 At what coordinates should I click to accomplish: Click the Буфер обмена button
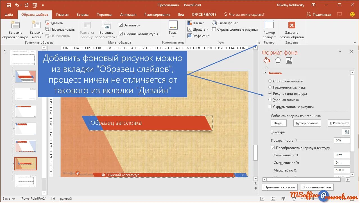[x=307, y=123]
